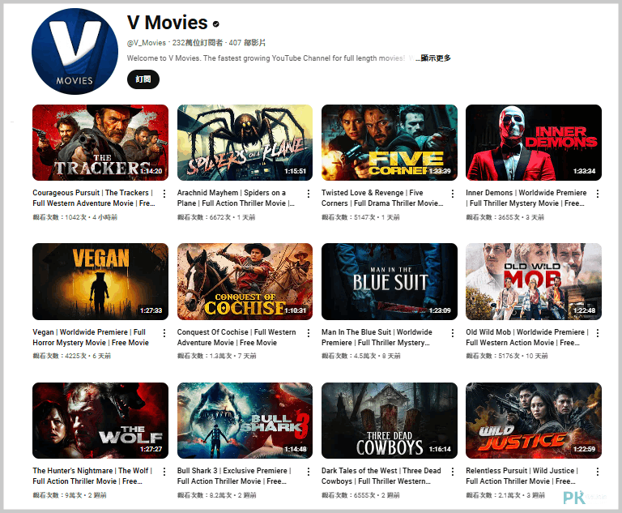The width and height of the screenshot is (622, 513).
Task: Open title link Twisted Love & Revenge | Five Corners
Action: [x=382, y=198]
